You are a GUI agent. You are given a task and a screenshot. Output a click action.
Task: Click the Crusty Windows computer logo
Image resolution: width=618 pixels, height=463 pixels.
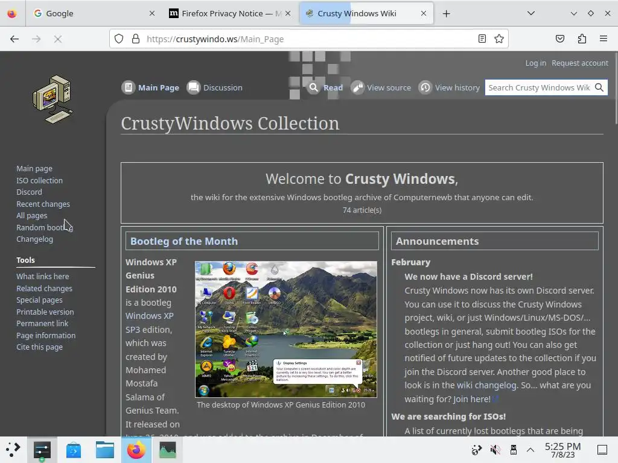coord(53,99)
